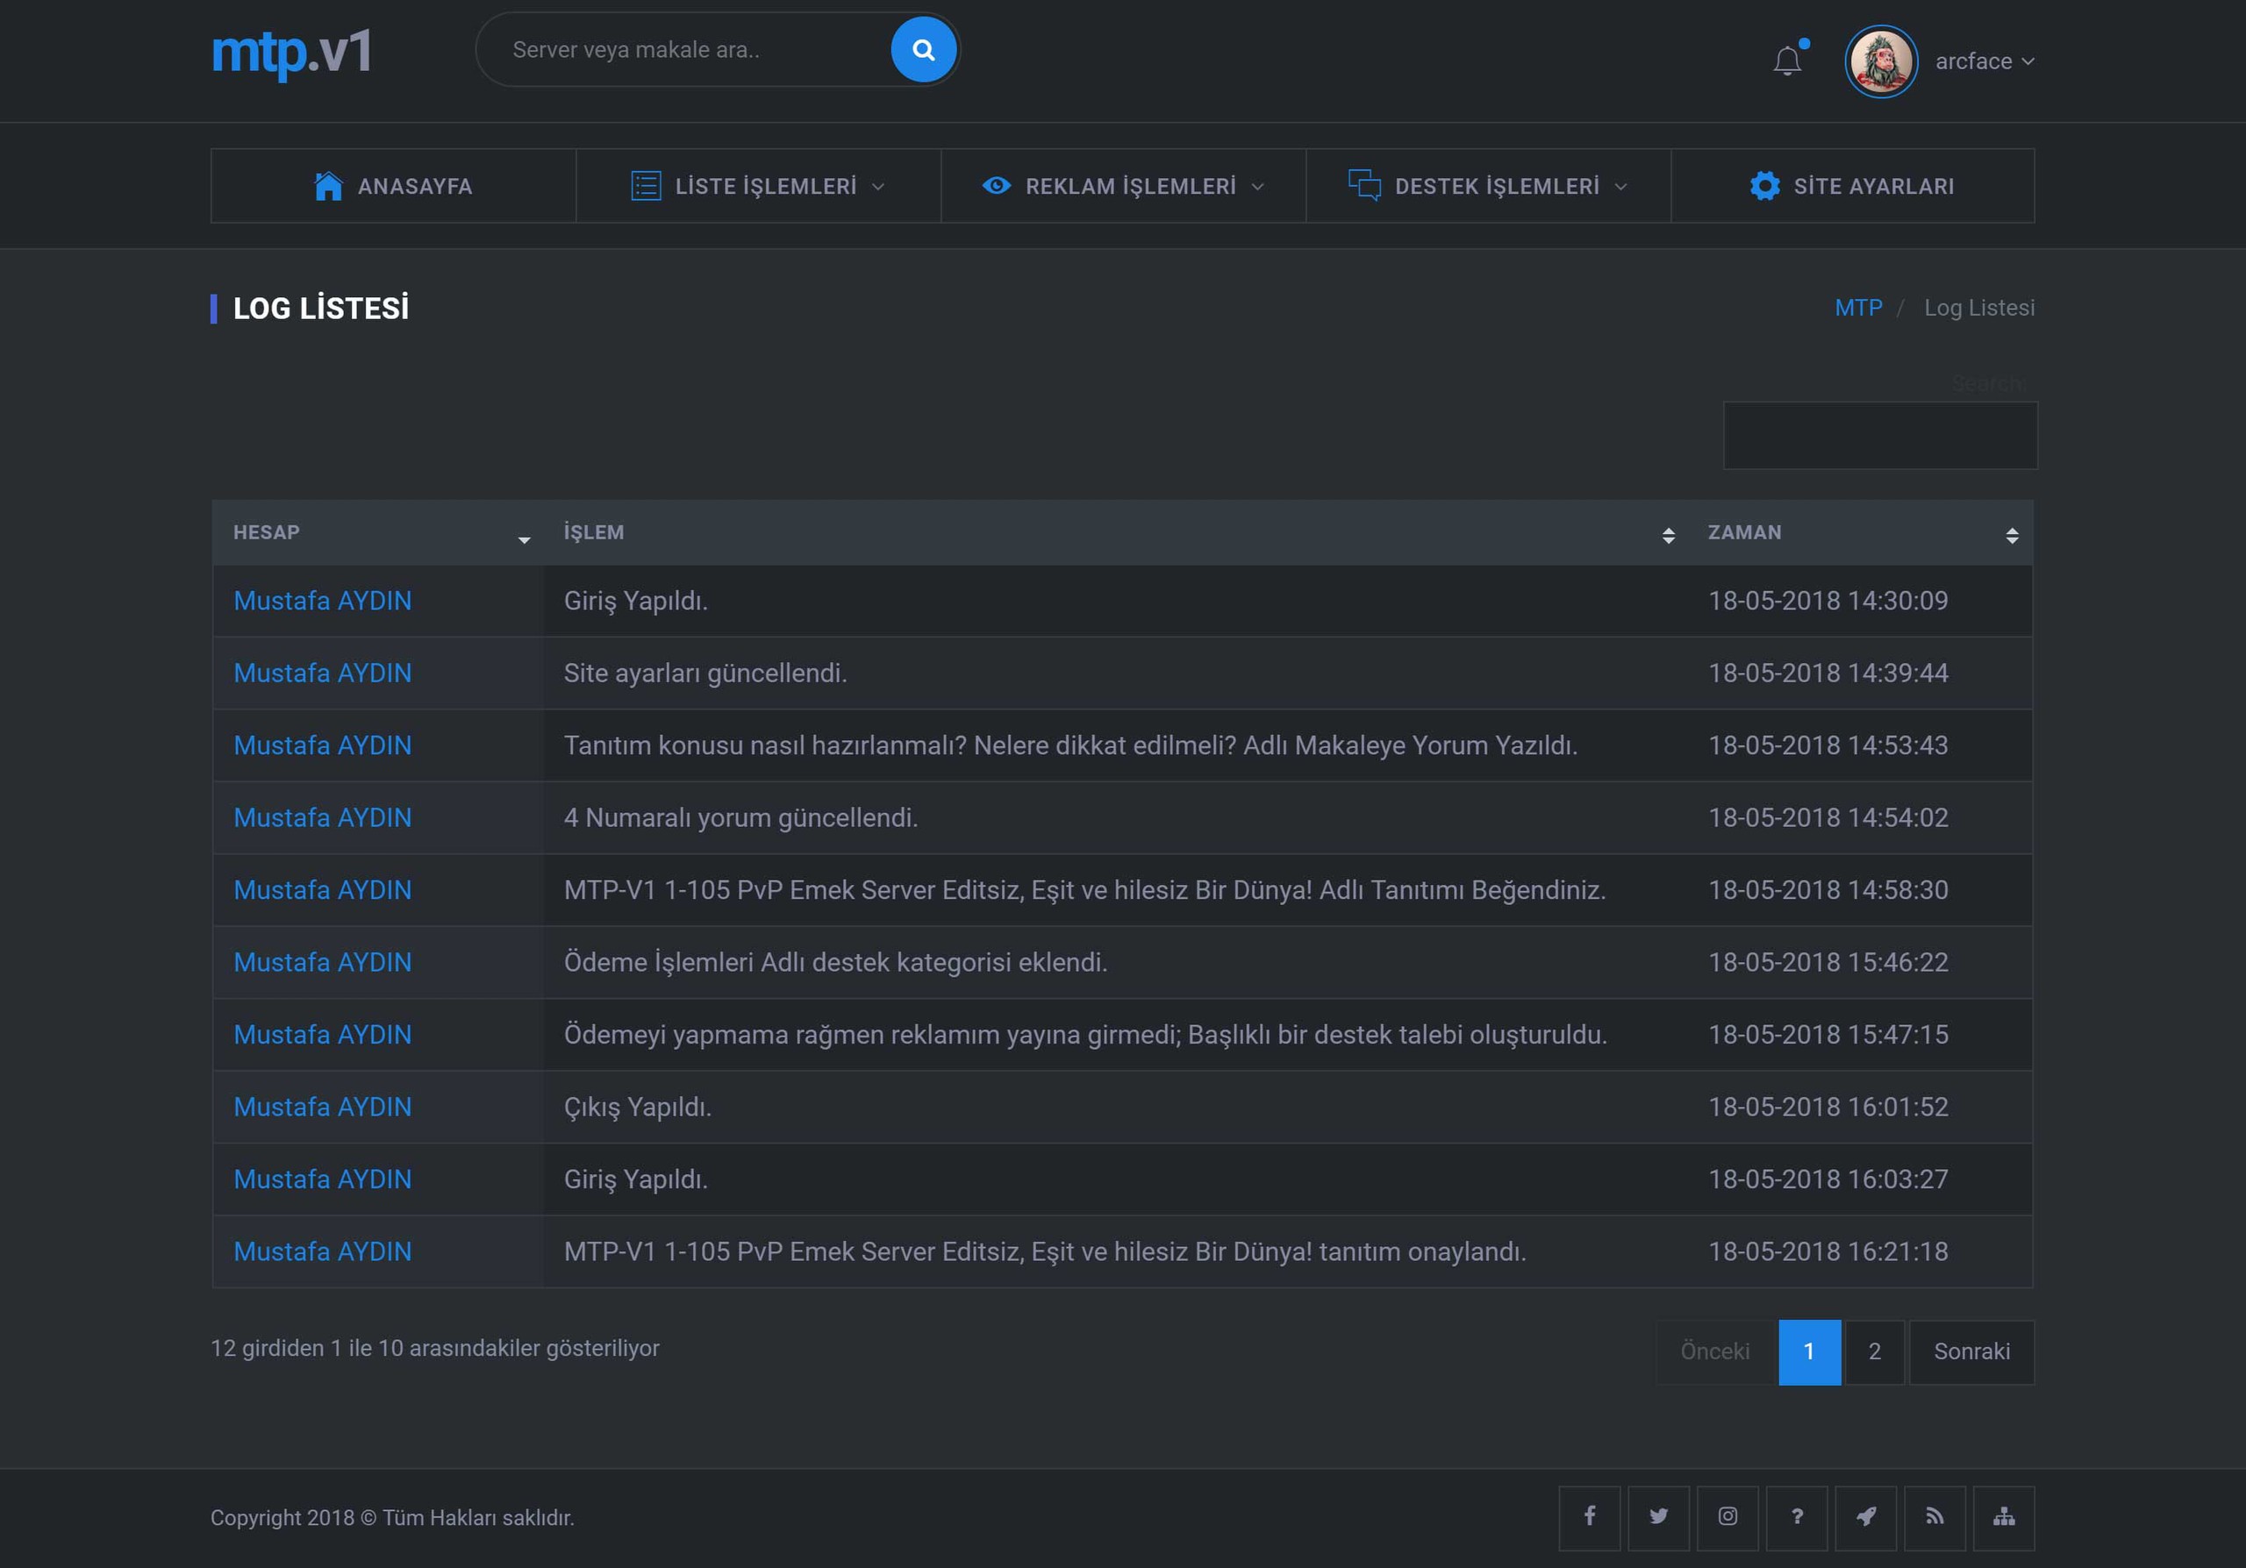
Task: Open REKLAM İŞLEMLERİ menu
Action: (1123, 186)
